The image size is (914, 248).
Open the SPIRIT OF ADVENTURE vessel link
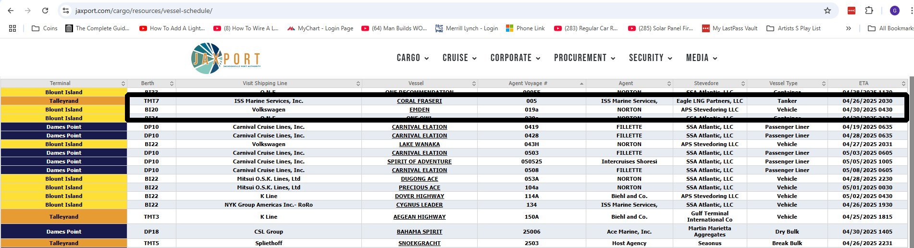pos(420,161)
